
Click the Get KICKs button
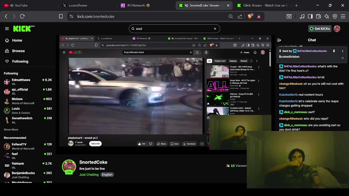pyautogui.click(x=320, y=29)
